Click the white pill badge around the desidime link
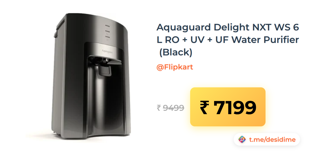 (x=267, y=140)
